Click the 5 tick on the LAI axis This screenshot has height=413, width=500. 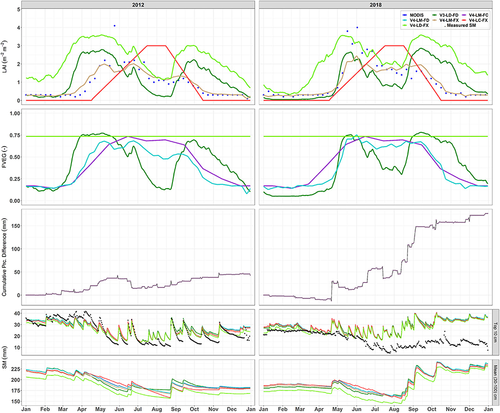tap(19, 10)
